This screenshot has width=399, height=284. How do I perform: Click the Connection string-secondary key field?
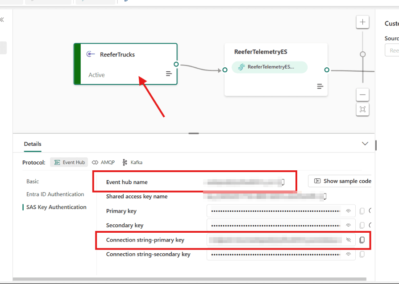pyautogui.click(x=281, y=254)
